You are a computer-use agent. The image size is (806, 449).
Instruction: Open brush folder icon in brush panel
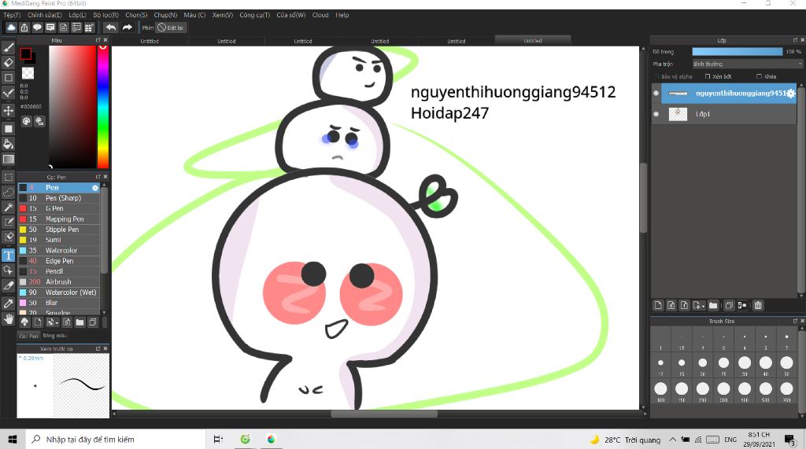pyautogui.click(x=79, y=322)
